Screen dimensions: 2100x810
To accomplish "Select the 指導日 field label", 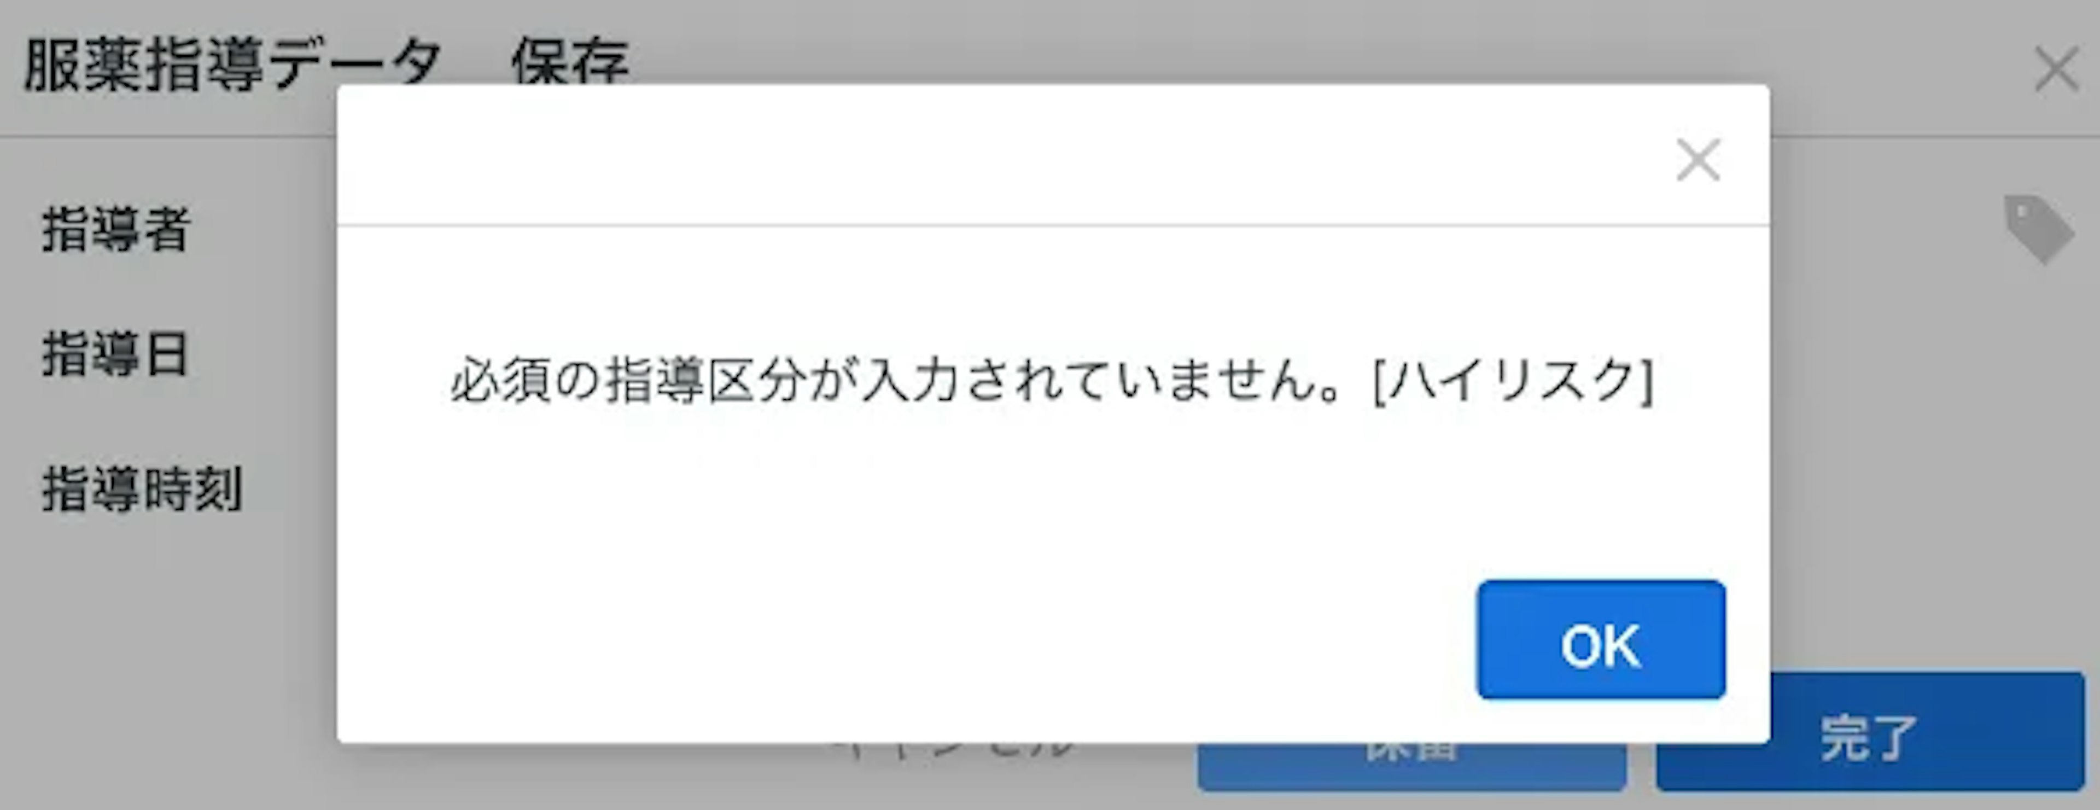I will tap(115, 356).
